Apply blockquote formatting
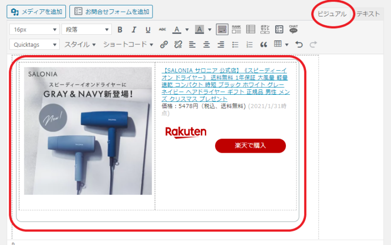Screen dimensions: 391x245 263,45
